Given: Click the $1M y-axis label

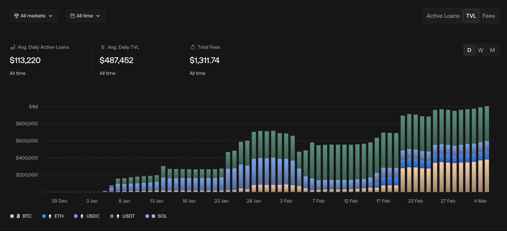Looking at the screenshot, I should [33, 107].
